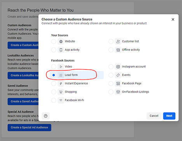Click the Customer list people icon
Viewport: 182px width, 141px height.
click(x=118, y=41)
